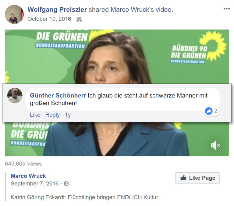Click the comment's 1y timestamp
The height and width of the screenshot is (206, 234).
[68, 115]
